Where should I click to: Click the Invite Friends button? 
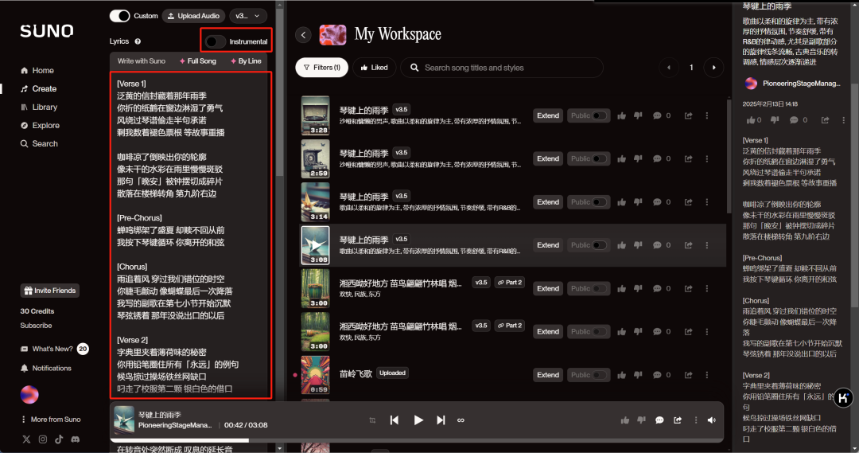tap(50, 291)
